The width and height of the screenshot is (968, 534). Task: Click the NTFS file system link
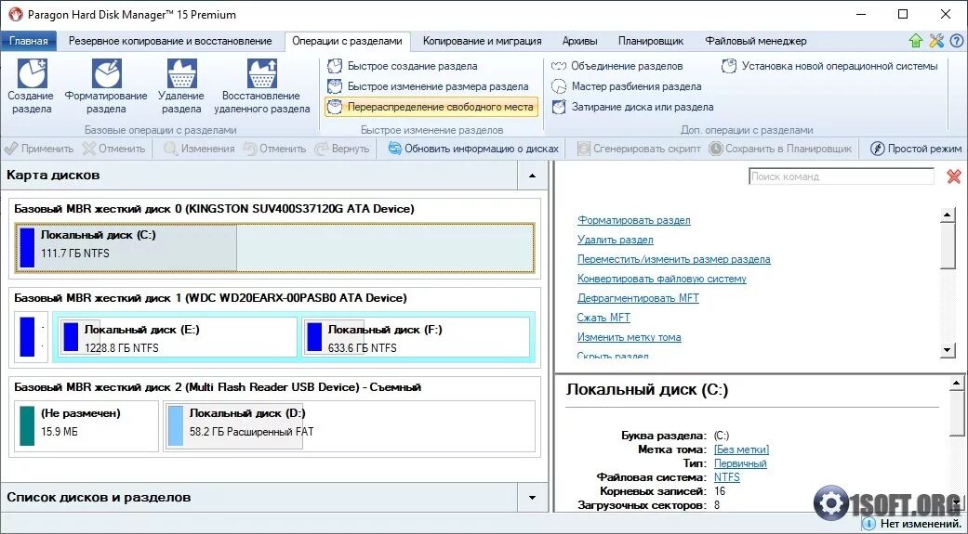(x=726, y=477)
